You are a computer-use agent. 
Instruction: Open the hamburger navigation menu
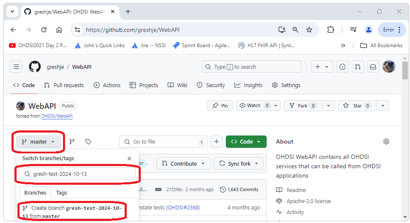[x=16, y=67]
